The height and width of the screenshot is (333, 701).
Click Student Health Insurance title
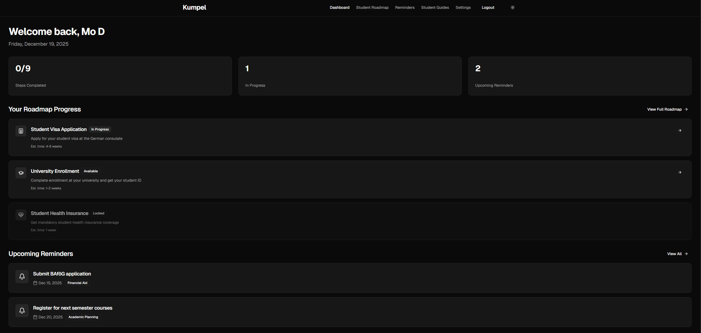pyautogui.click(x=59, y=213)
